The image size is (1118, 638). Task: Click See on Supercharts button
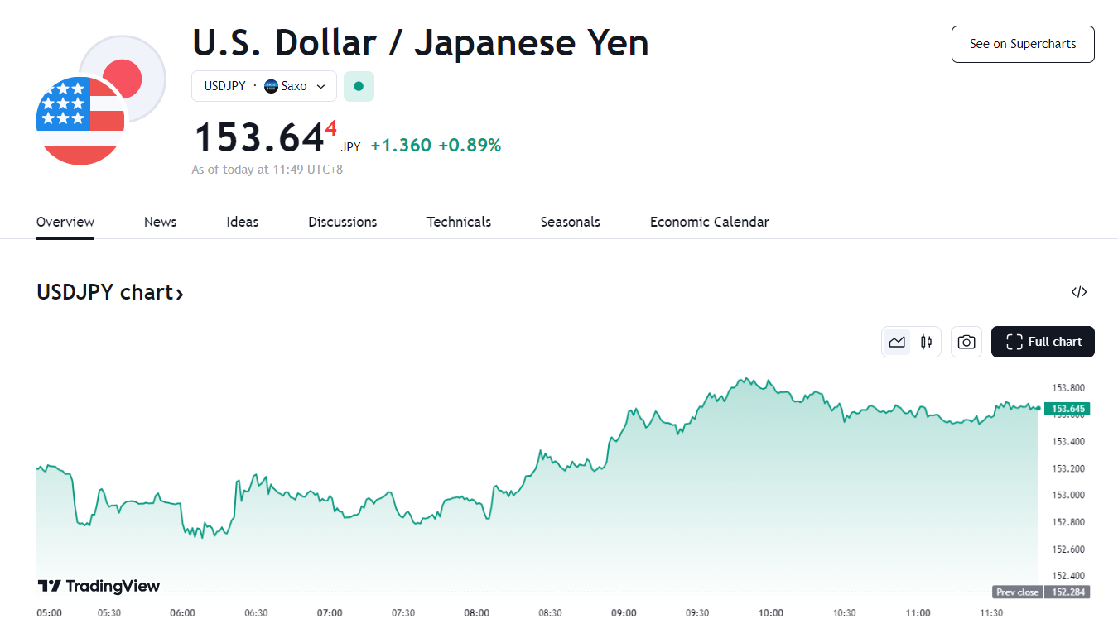(x=1023, y=44)
